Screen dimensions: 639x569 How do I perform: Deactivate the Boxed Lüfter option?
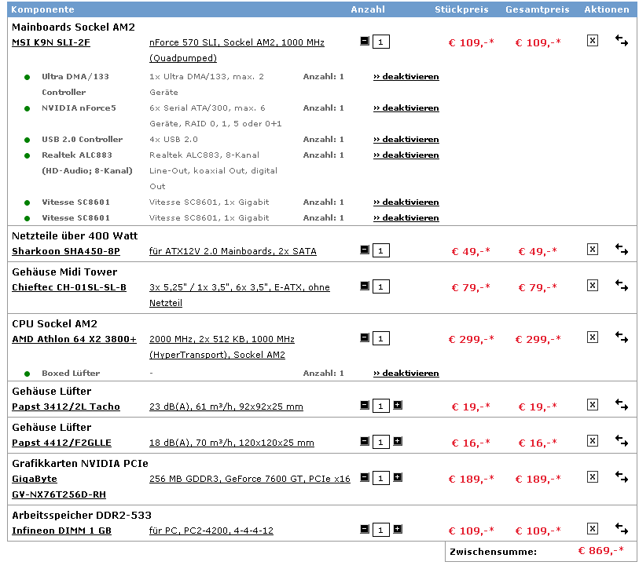tap(406, 374)
